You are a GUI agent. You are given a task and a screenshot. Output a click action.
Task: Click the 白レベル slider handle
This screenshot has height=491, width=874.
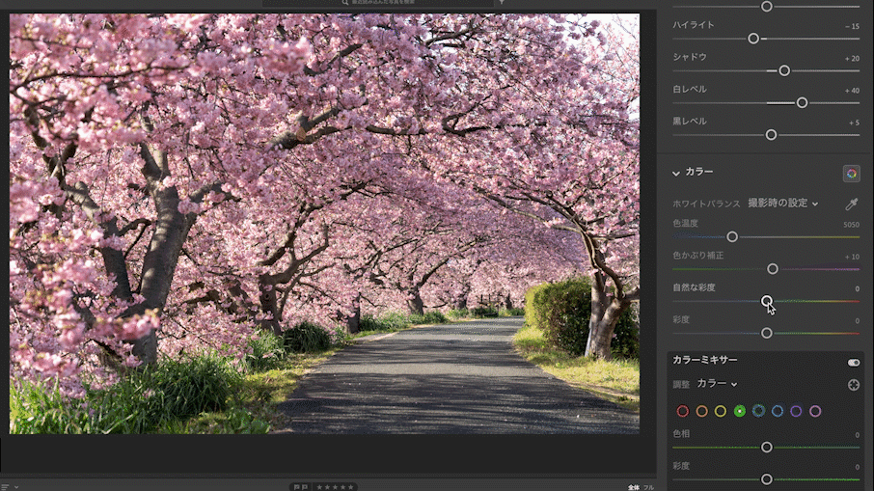click(x=802, y=102)
